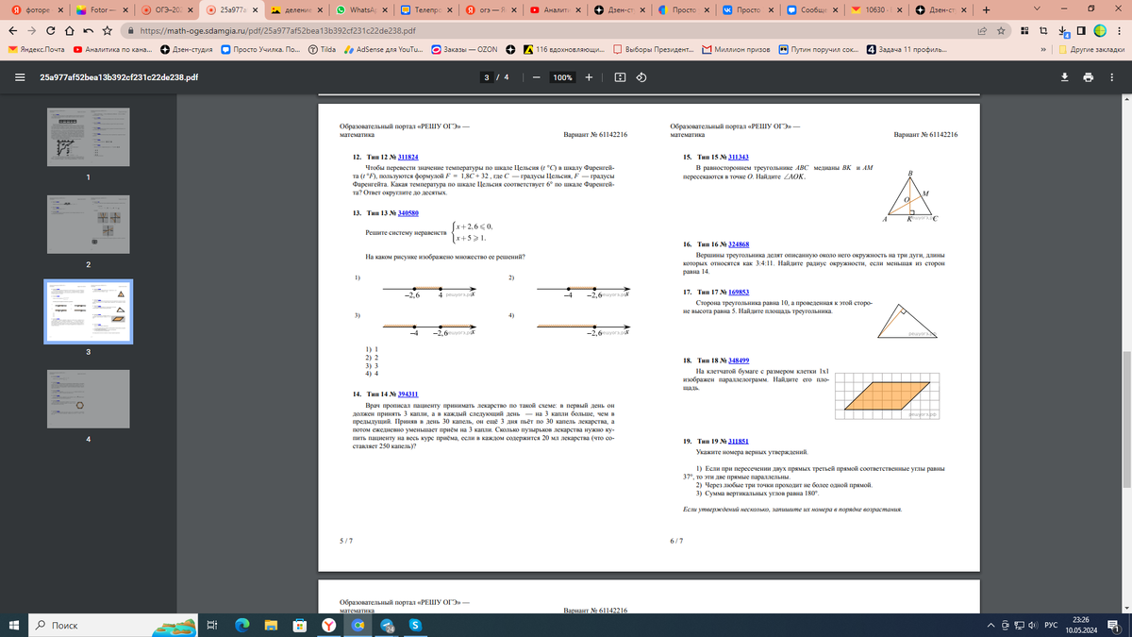Open the browser downloads icon
Viewport: 1132px width, 637px height.
tap(1061, 30)
